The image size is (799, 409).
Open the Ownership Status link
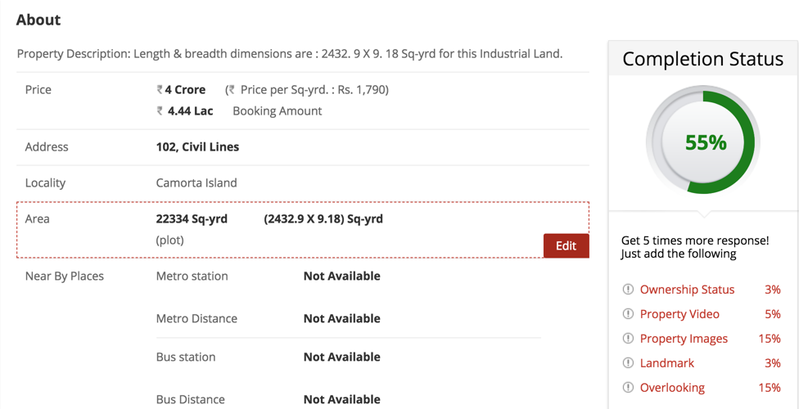click(x=687, y=290)
